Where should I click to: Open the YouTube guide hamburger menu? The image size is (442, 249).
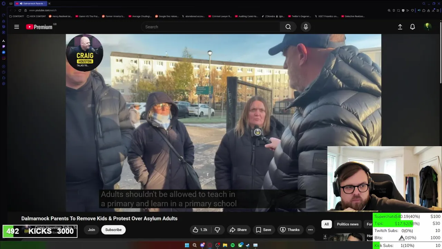point(17,27)
